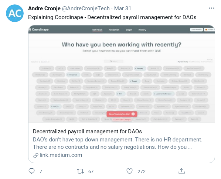Viewport: 221px width, 179px height.
Task: Open Andre Cronje profile name
Action: click(x=44, y=8)
